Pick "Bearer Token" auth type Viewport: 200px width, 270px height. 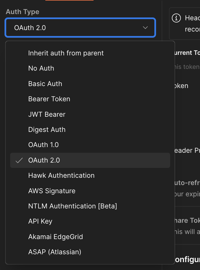point(49,99)
